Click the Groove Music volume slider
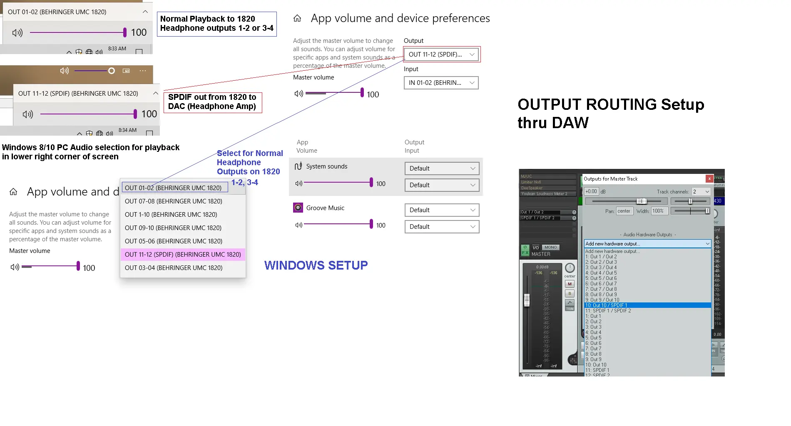 click(338, 225)
